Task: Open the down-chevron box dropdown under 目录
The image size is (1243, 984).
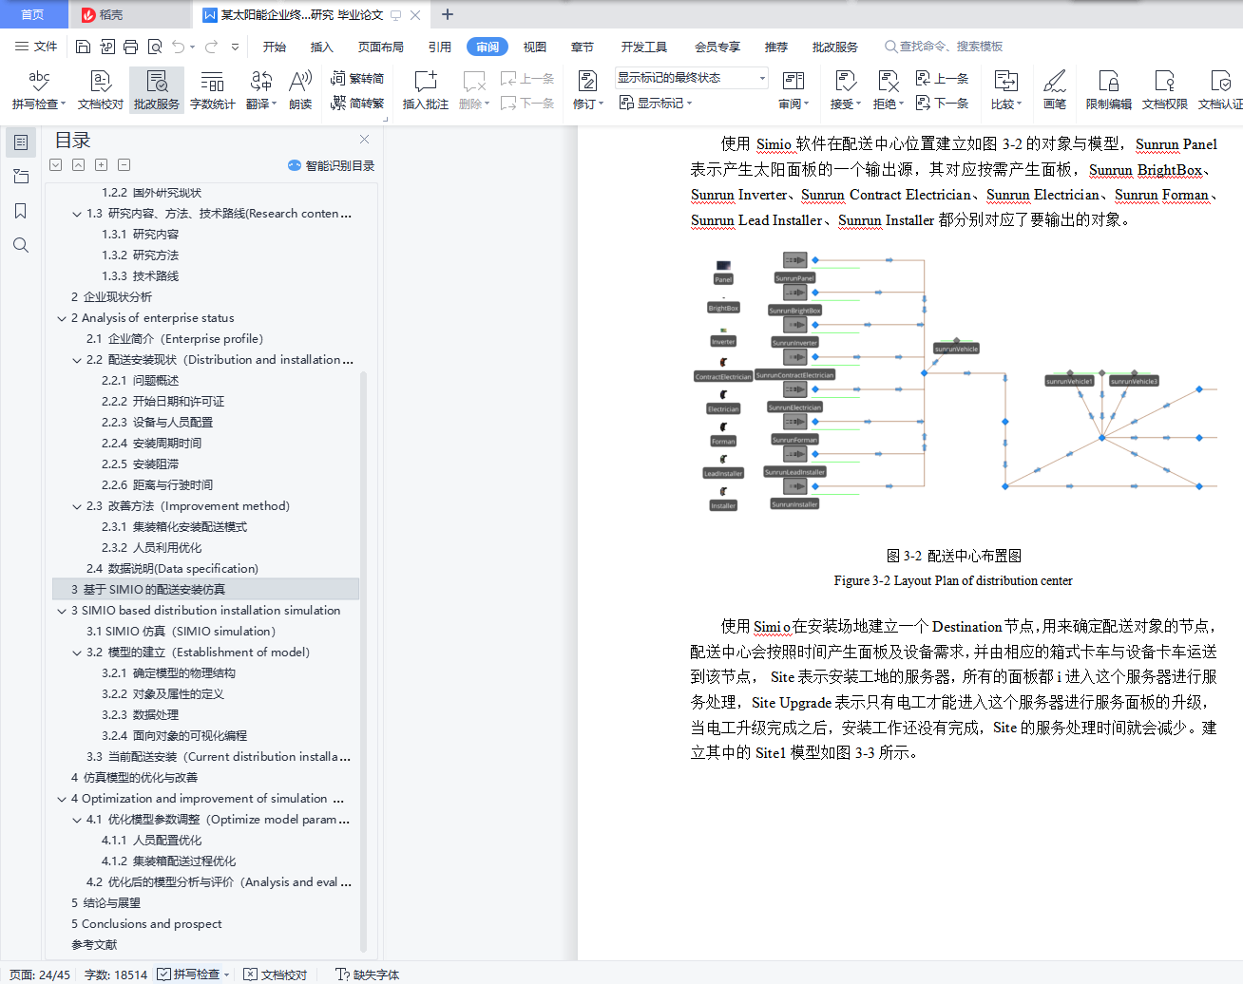Action: click(55, 165)
